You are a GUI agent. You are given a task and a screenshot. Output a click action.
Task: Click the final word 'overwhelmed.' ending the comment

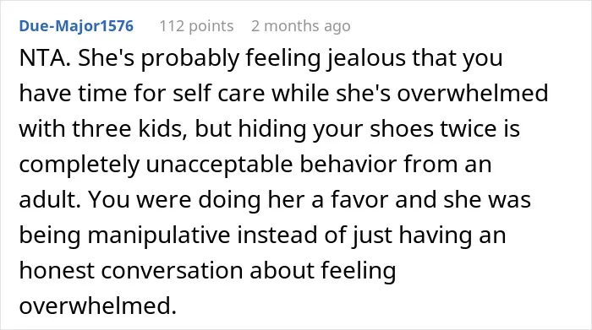point(98,306)
